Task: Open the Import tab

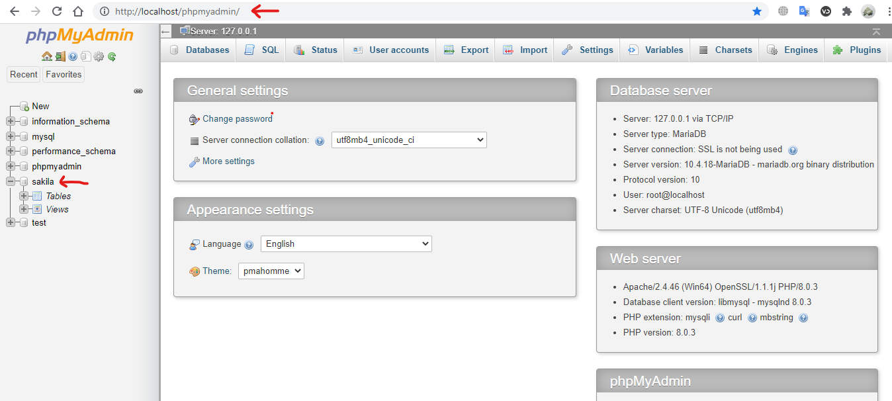Action: 525,50
